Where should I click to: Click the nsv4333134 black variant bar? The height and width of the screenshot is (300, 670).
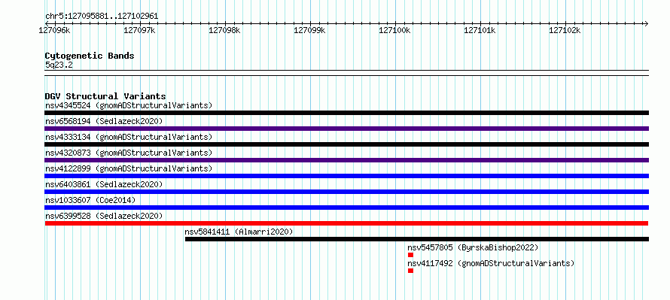[x=346, y=144]
